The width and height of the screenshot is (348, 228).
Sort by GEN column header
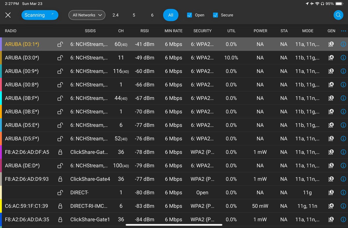click(x=331, y=31)
